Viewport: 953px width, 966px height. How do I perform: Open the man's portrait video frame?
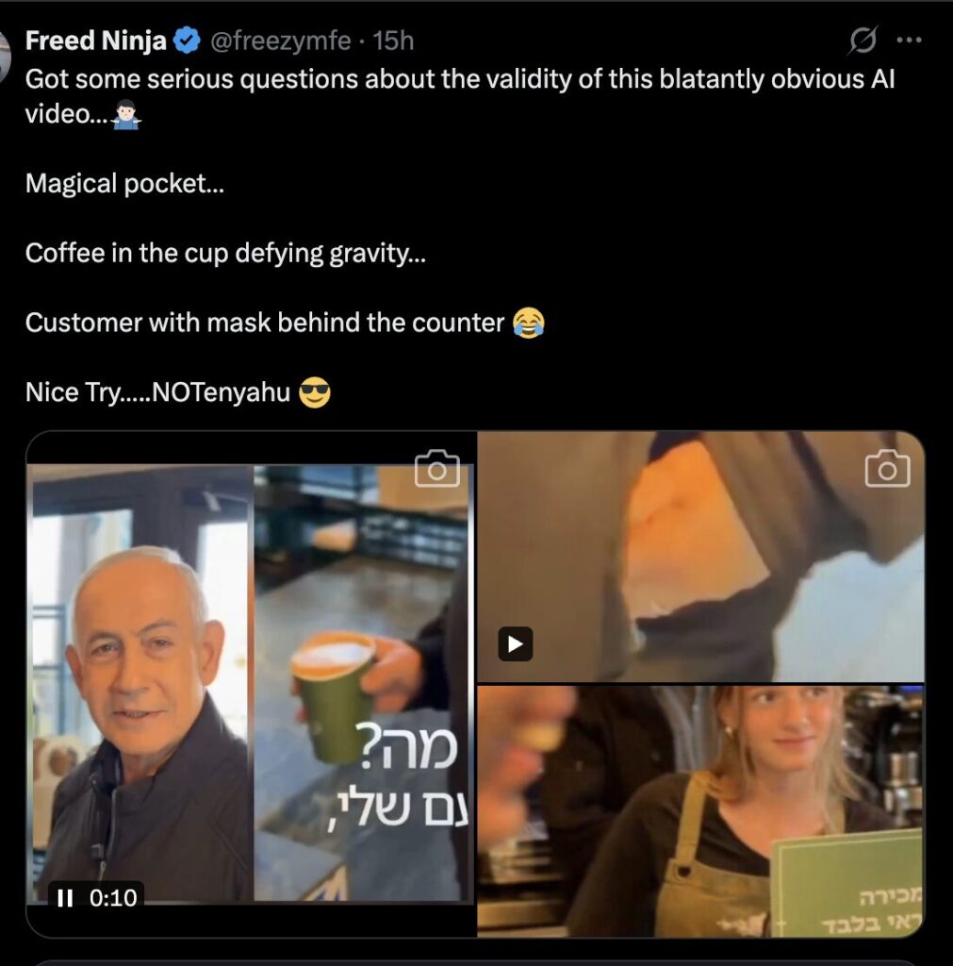pyautogui.click(x=140, y=683)
